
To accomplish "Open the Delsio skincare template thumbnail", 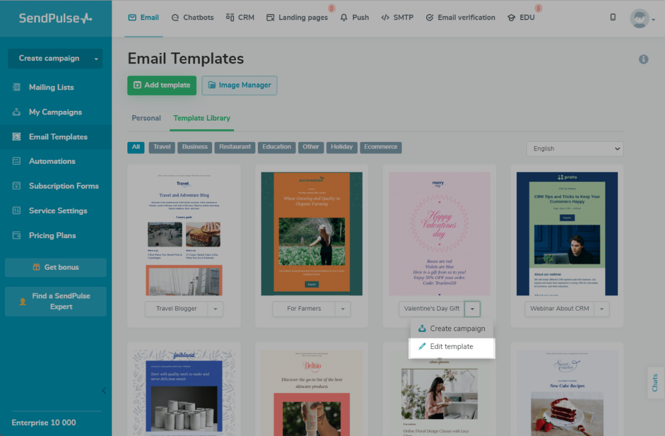I will click(311, 393).
